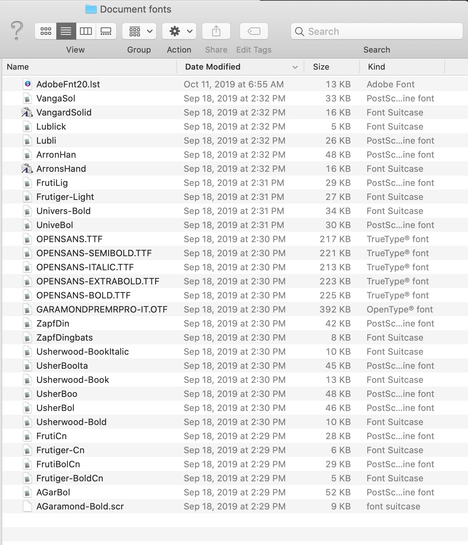The height and width of the screenshot is (545, 468).
Task: Click date Oct 11, 2019 at 6:55 AM
Action: [234, 84]
